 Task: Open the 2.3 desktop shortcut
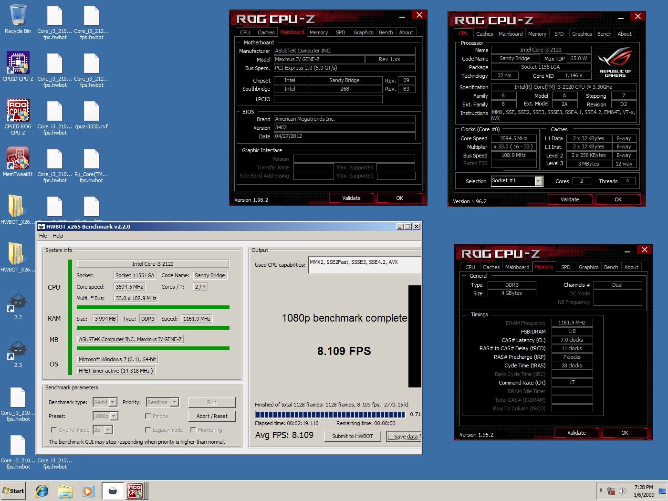click(x=18, y=354)
